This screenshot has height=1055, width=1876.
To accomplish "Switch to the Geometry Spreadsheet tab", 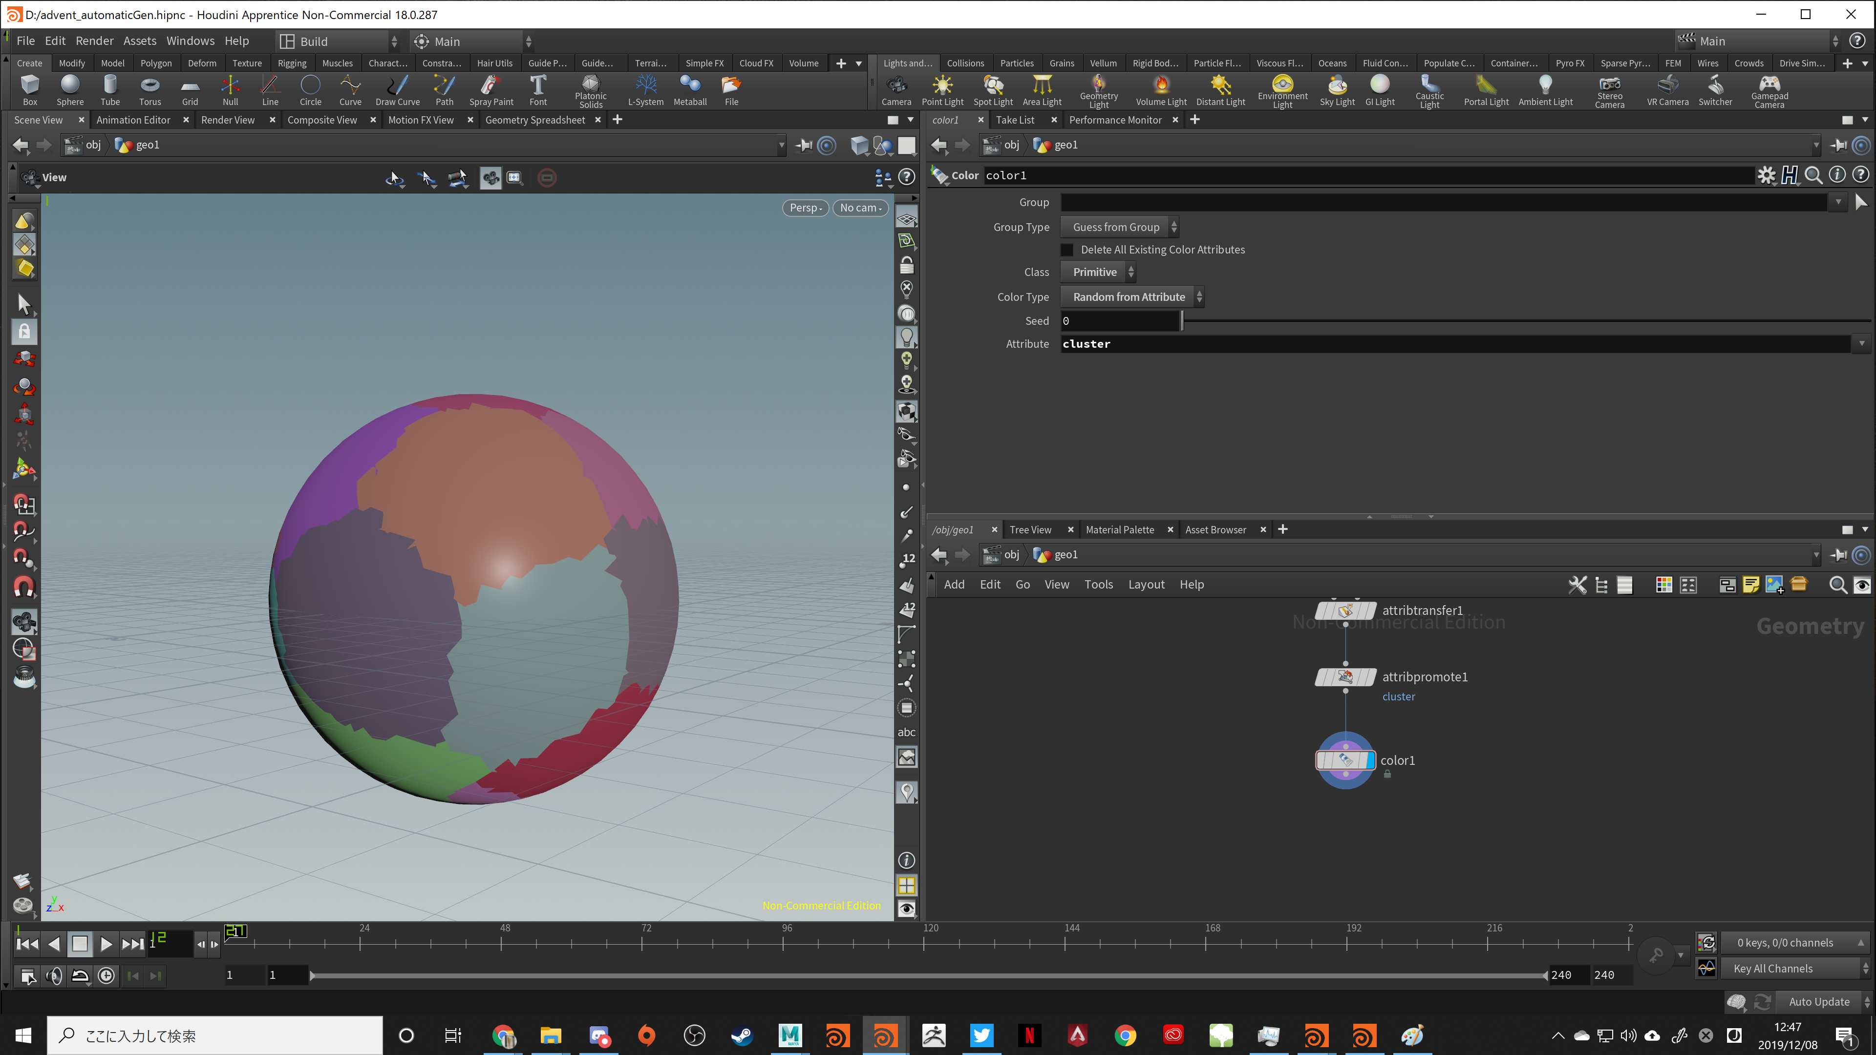I will tap(535, 119).
